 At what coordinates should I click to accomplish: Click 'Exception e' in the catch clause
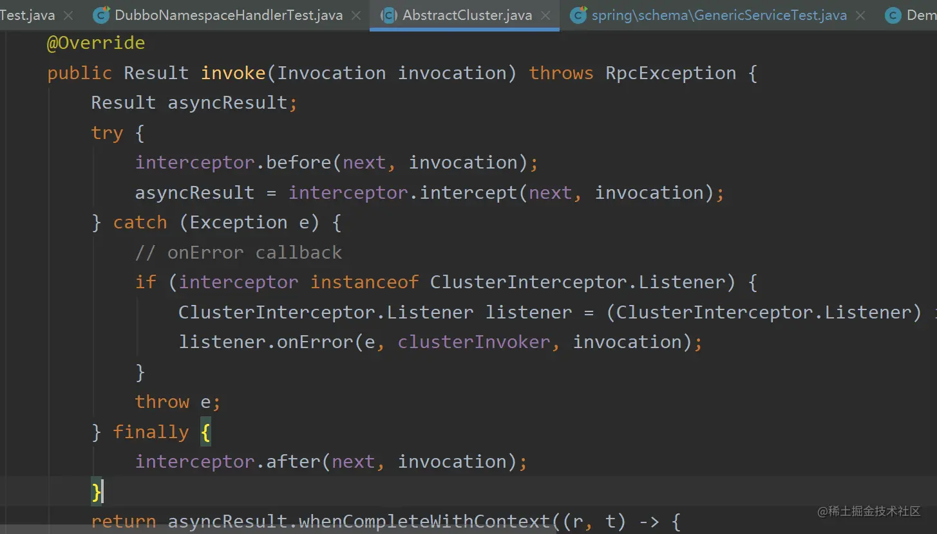click(x=249, y=223)
